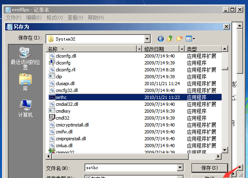
Task: Click the horizontal scrollbar right arrow
Action: (x=218, y=157)
